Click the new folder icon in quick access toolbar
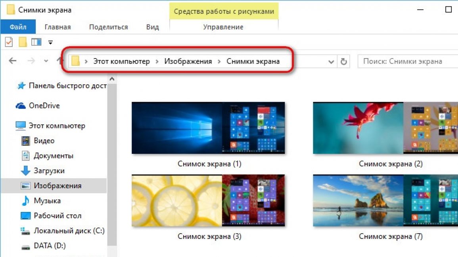The height and width of the screenshot is (257, 458). (x=23, y=42)
